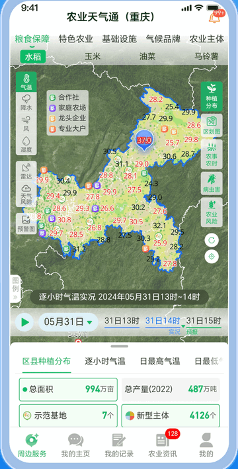Open 我的记录 in bottom navigation

119,445
